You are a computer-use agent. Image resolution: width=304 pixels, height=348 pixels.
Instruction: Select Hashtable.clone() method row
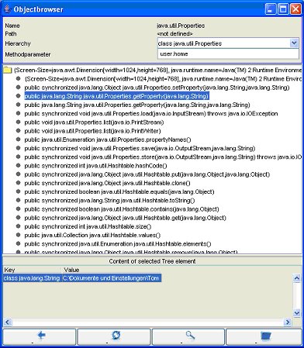pos(107,183)
